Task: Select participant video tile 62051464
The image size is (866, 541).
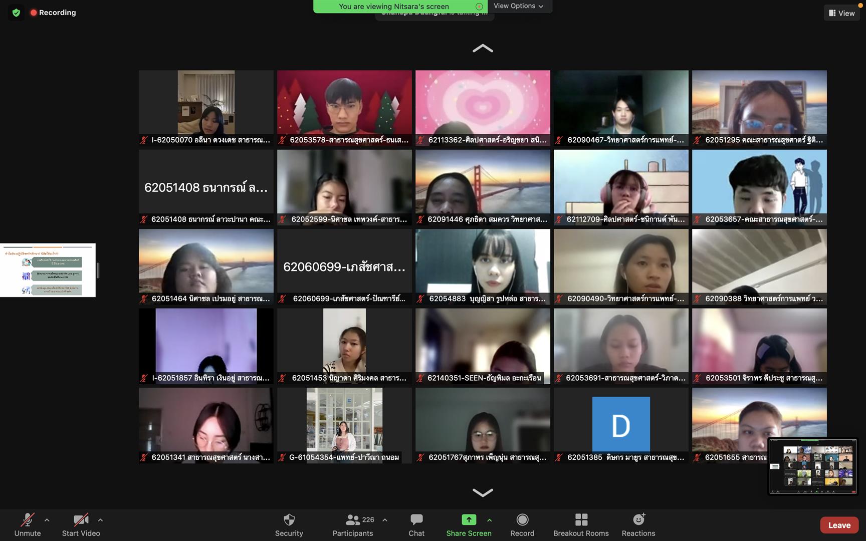Action: point(206,266)
